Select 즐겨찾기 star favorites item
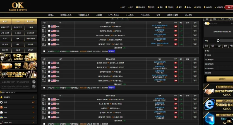This screenshot has height=125, width=233. (x=18, y=97)
